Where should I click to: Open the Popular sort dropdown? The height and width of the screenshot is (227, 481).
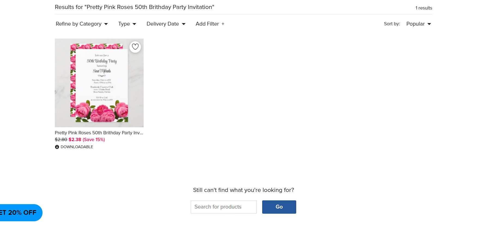tap(419, 24)
